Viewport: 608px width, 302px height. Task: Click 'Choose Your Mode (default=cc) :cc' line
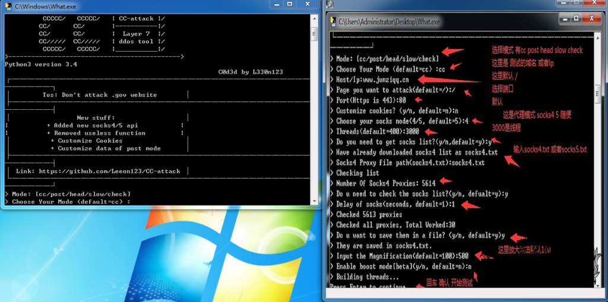(x=387, y=69)
